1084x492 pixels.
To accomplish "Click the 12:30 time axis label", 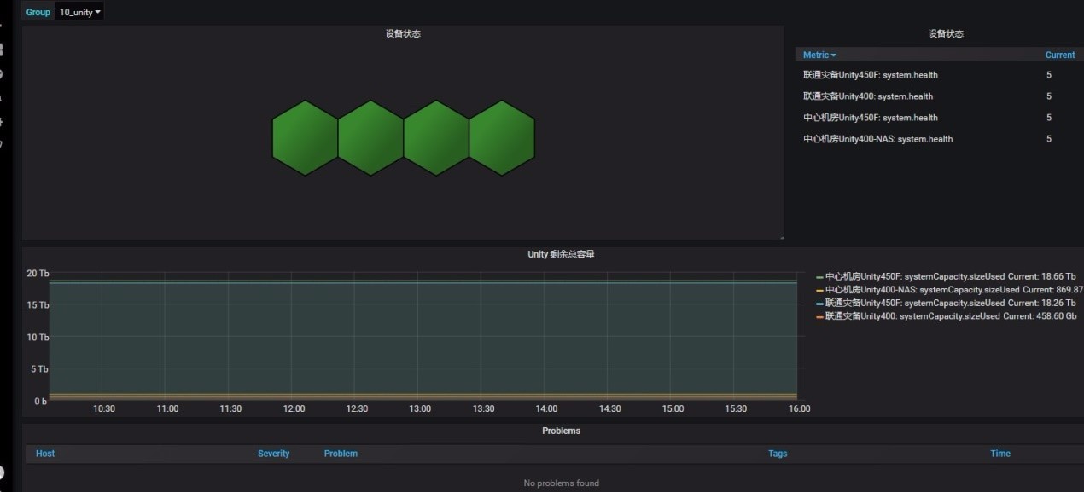I will pyautogui.click(x=357, y=408).
